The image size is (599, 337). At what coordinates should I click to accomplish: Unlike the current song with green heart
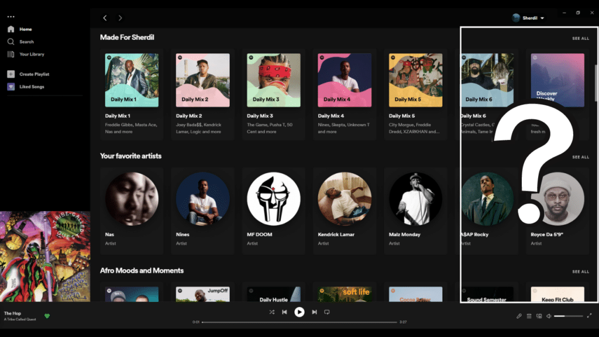[x=47, y=316]
